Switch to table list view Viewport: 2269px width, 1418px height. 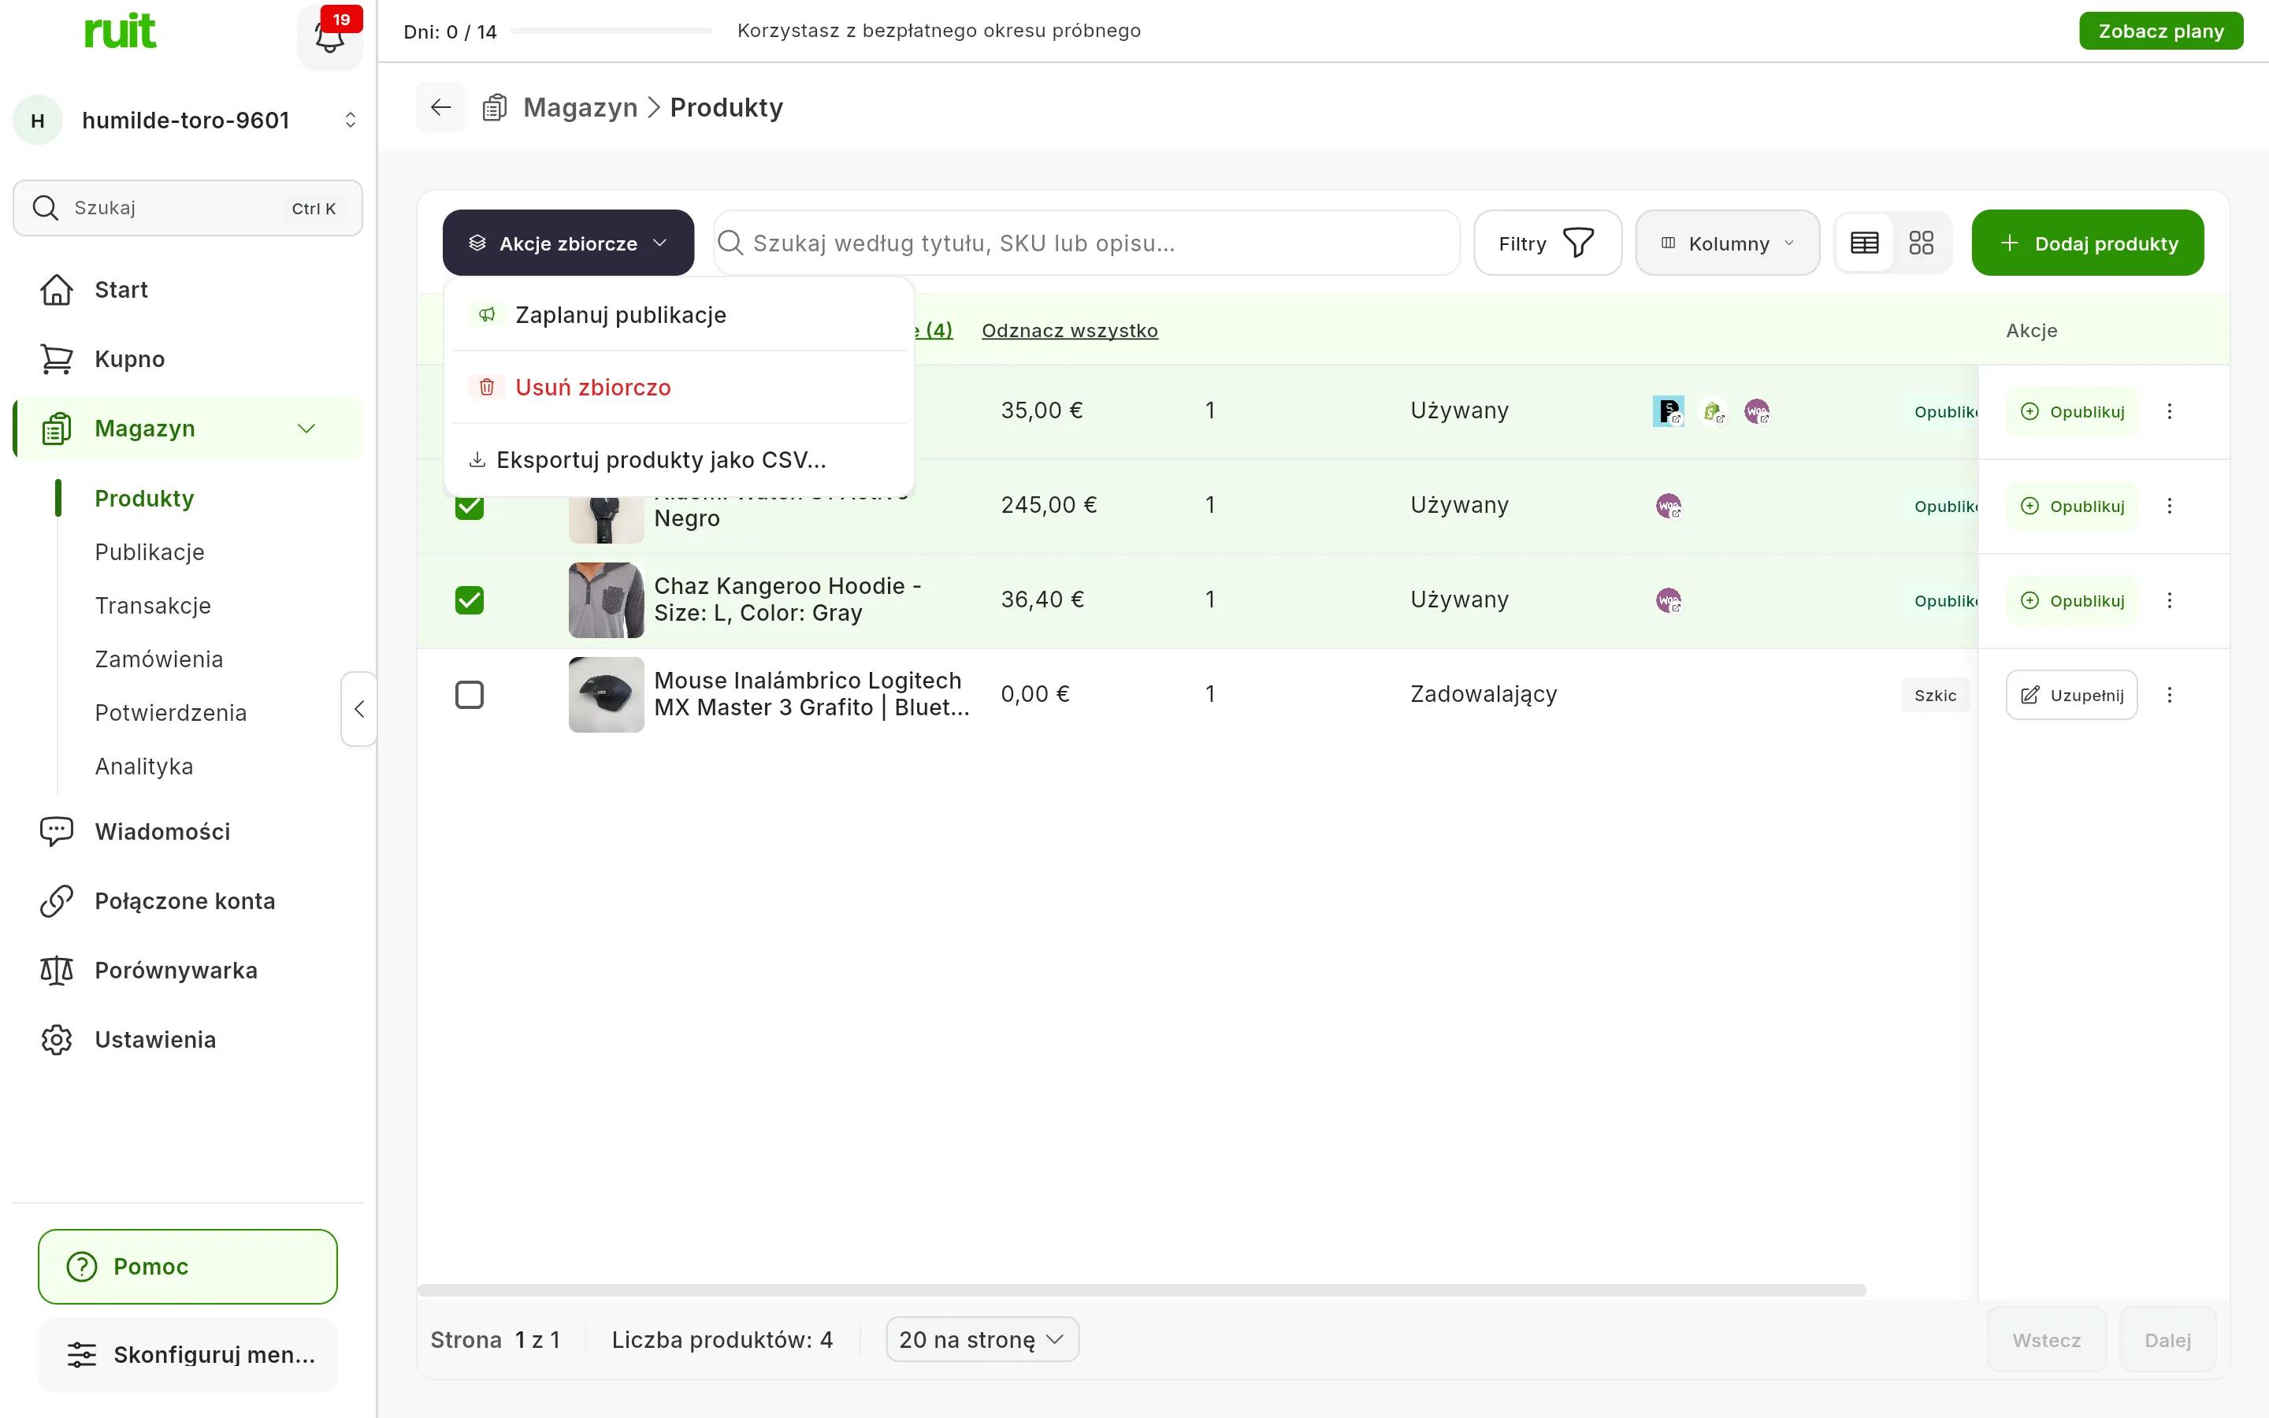coord(1864,243)
